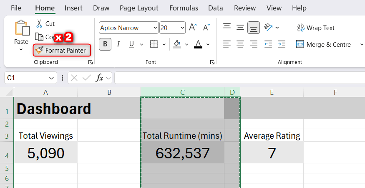The width and height of the screenshot is (365, 188).
Task: Apply fill colour bucket
Action: (177, 44)
